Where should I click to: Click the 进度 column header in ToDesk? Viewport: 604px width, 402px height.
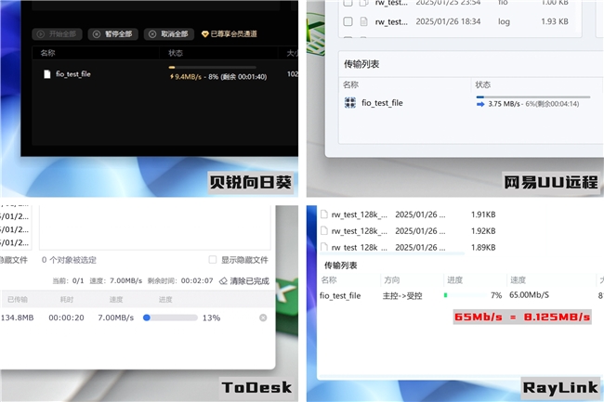coord(165,300)
